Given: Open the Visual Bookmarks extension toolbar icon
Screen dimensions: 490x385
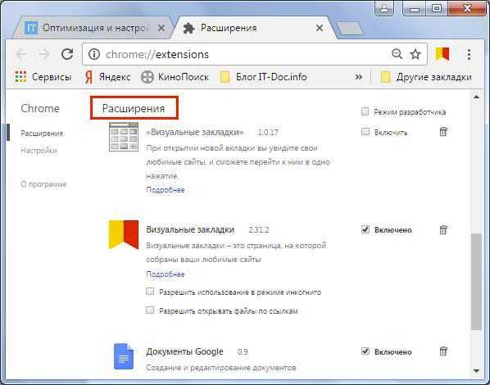Looking at the screenshot, I should (442, 54).
